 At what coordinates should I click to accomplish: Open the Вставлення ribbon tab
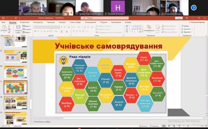point(25,22)
